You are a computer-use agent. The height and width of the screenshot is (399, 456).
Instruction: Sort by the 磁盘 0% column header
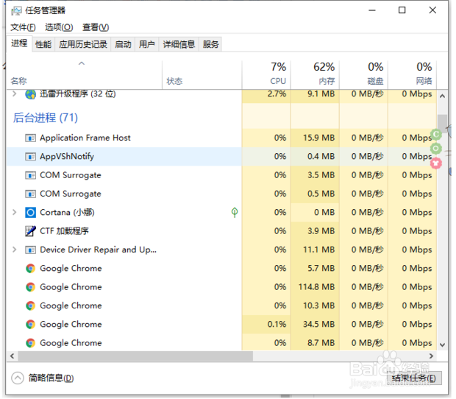coord(364,75)
